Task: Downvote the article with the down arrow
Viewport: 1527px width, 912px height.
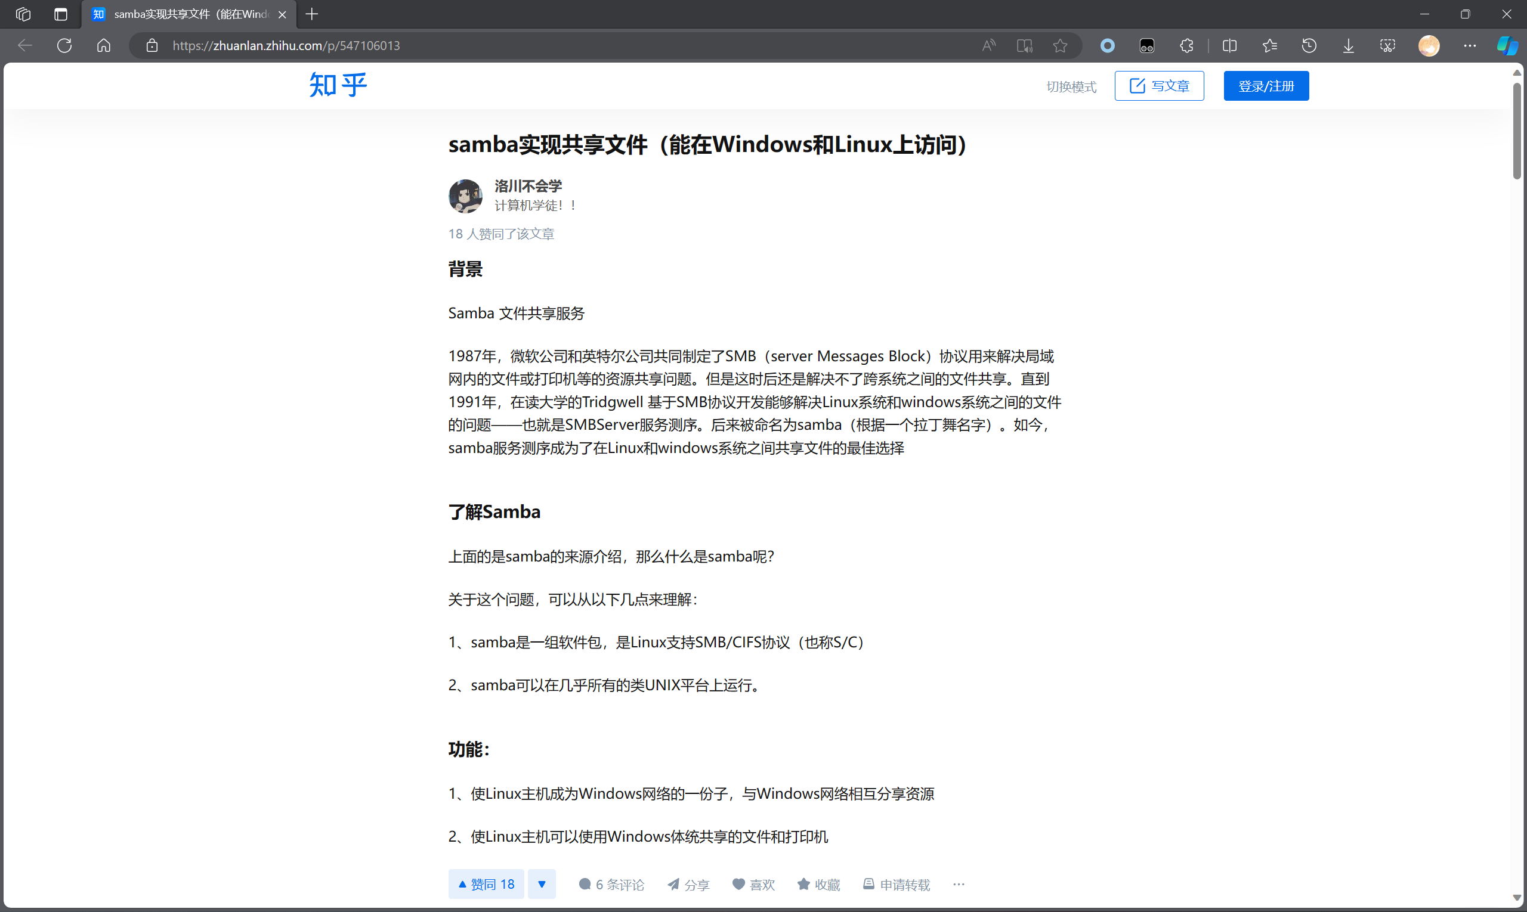Action: (541, 884)
